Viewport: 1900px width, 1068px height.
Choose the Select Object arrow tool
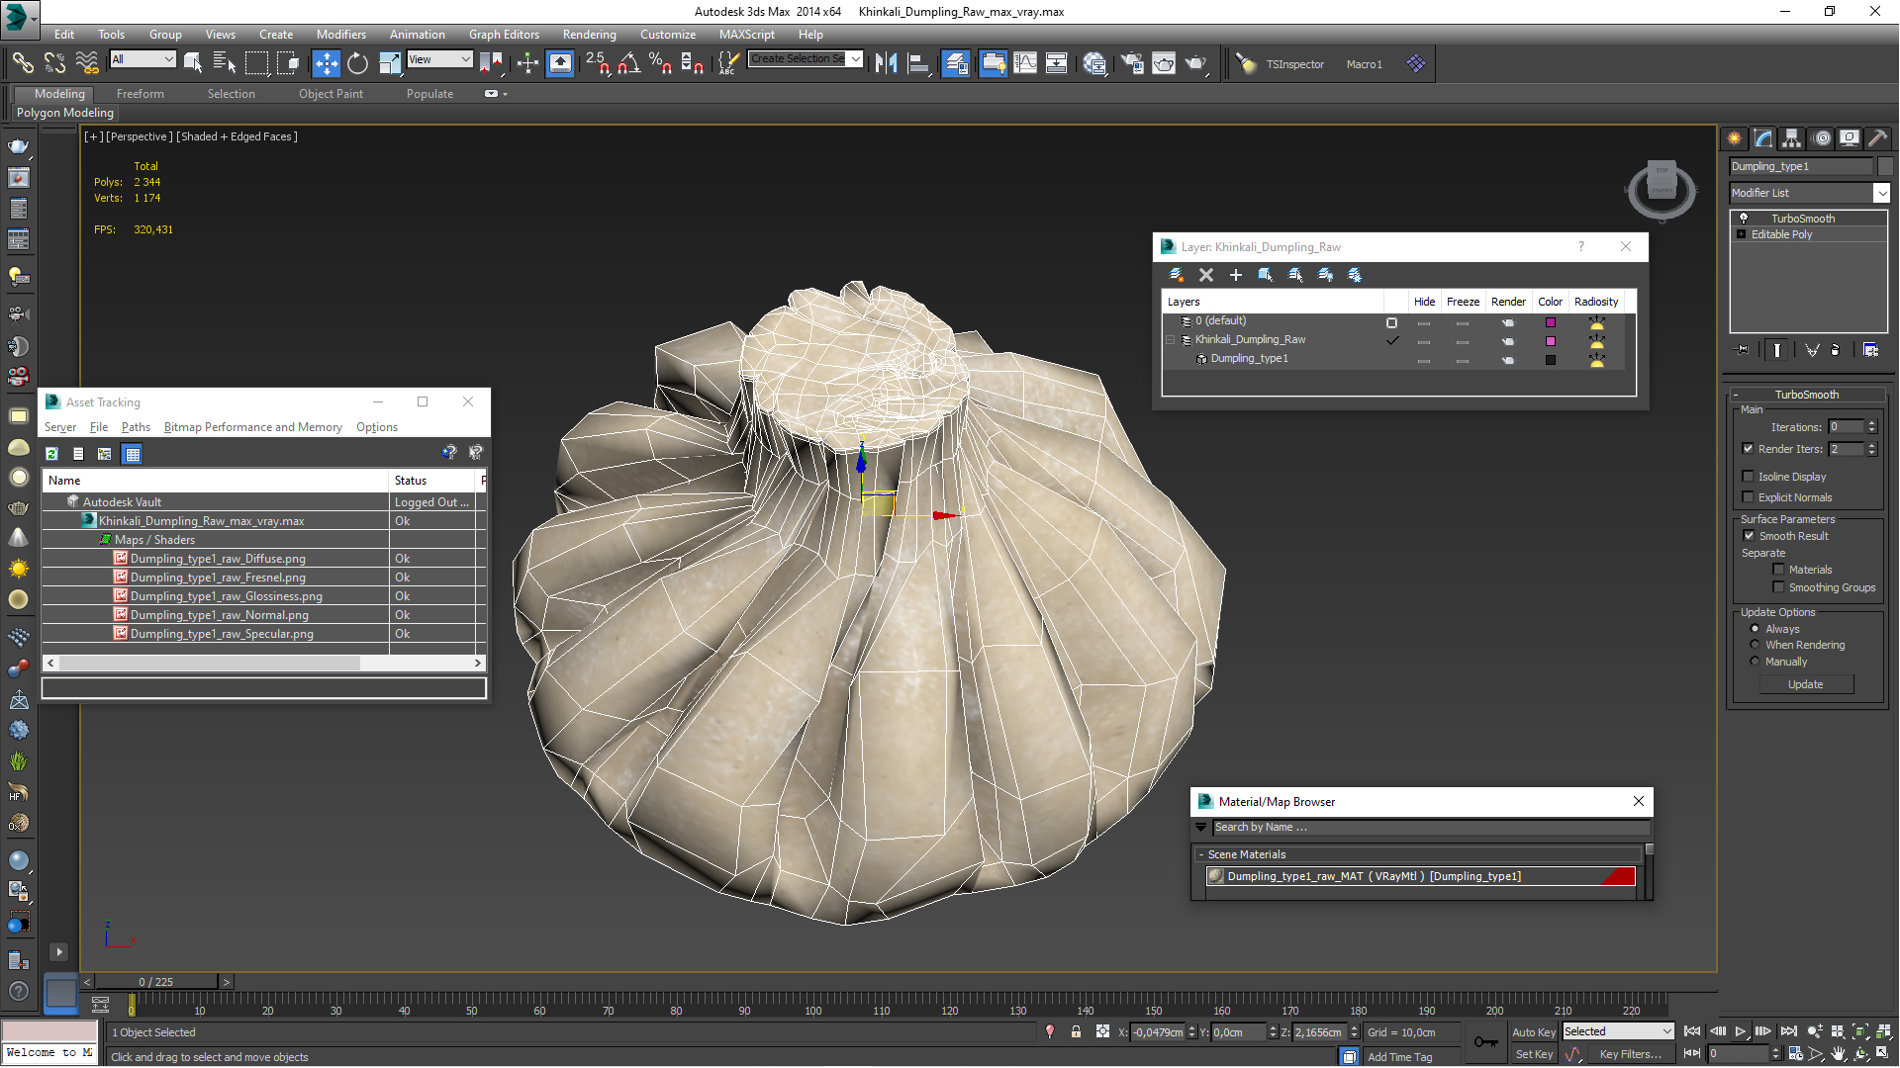pos(193,63)
